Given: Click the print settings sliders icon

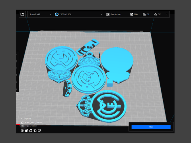Looking at the screenshot, I should click(108, 14).
